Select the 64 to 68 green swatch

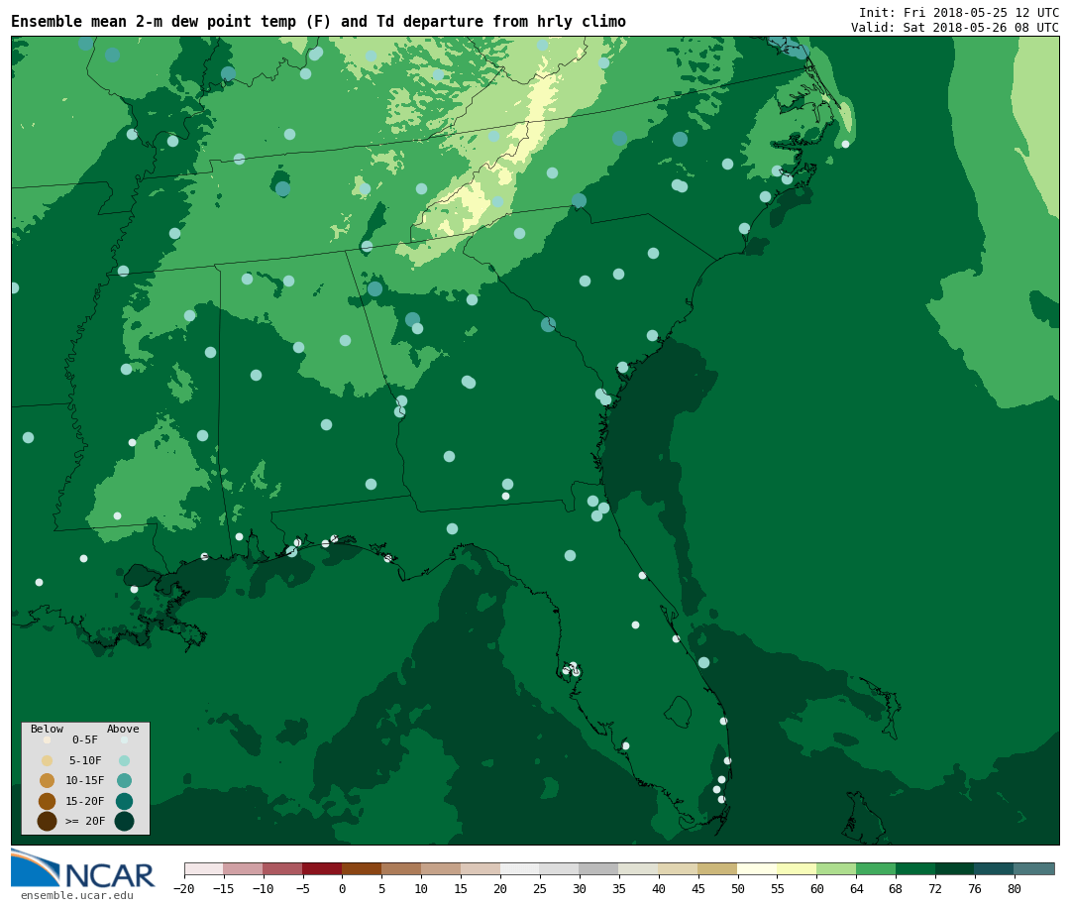pos(876,868)
